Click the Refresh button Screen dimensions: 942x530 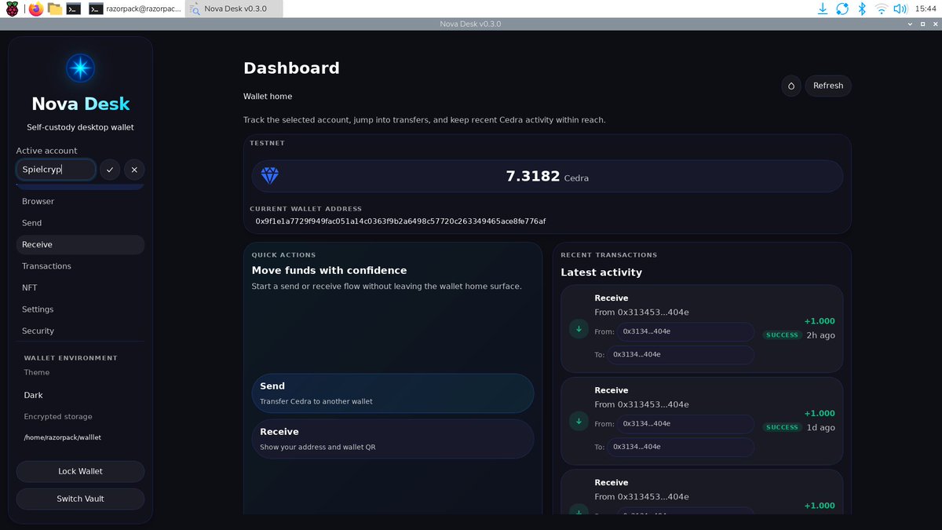click(828, 86)
